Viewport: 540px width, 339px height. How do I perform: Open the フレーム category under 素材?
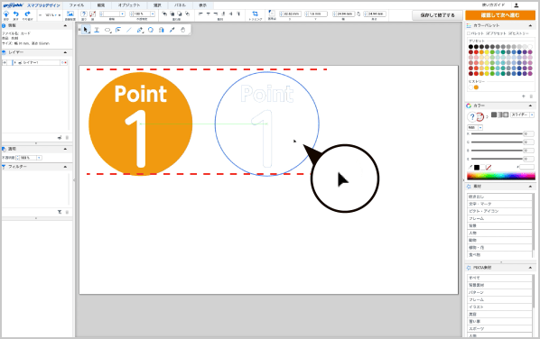(x=499, y=218)
